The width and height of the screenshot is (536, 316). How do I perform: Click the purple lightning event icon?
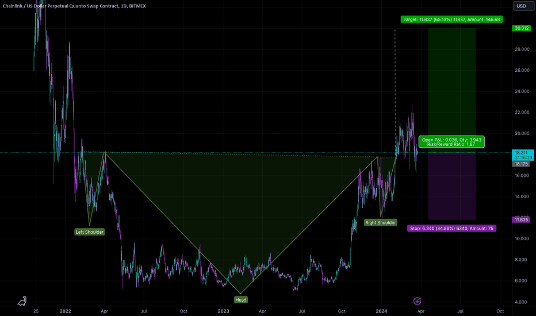coord(417,301)
